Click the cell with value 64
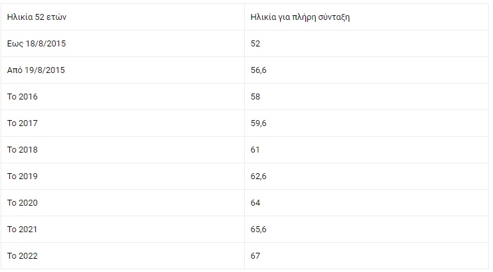This screenshot has height=272, width=493. coord(255,202)
